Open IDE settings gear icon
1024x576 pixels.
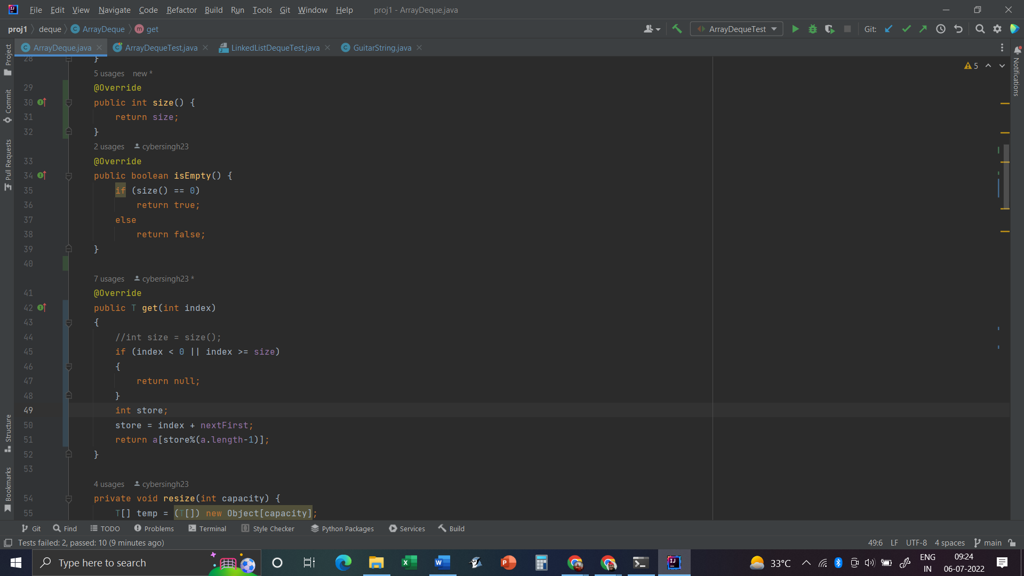[997, 29]
